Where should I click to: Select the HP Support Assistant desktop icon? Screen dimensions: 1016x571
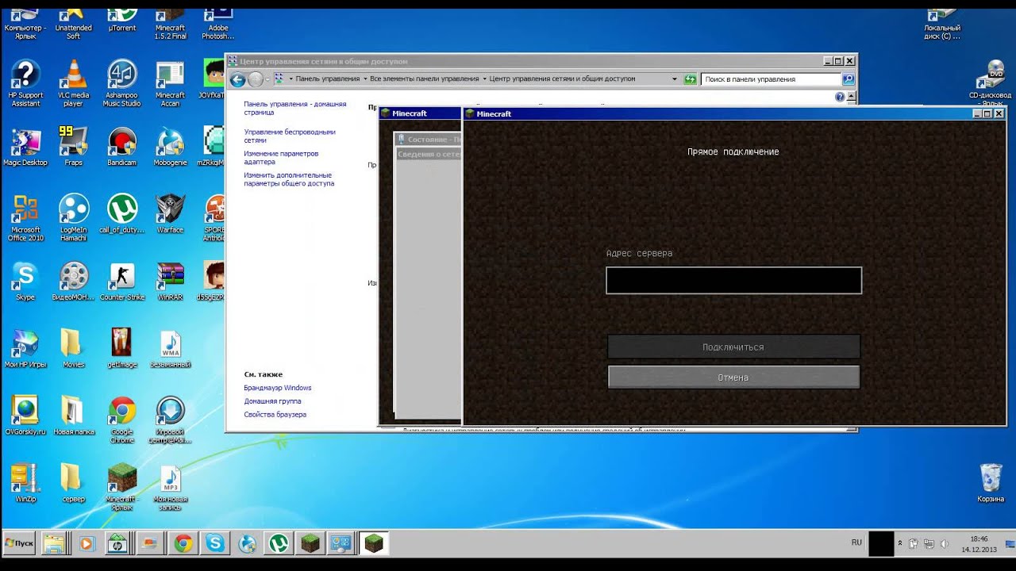coord(25,83)
